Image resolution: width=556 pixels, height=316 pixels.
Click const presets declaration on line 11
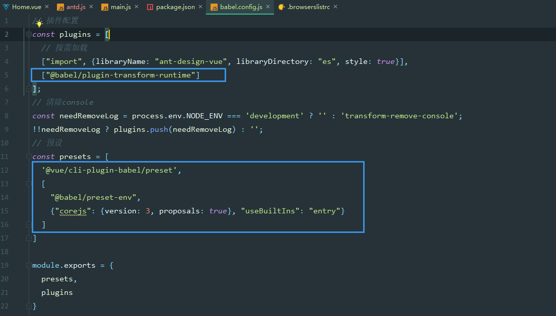(62, 156)
